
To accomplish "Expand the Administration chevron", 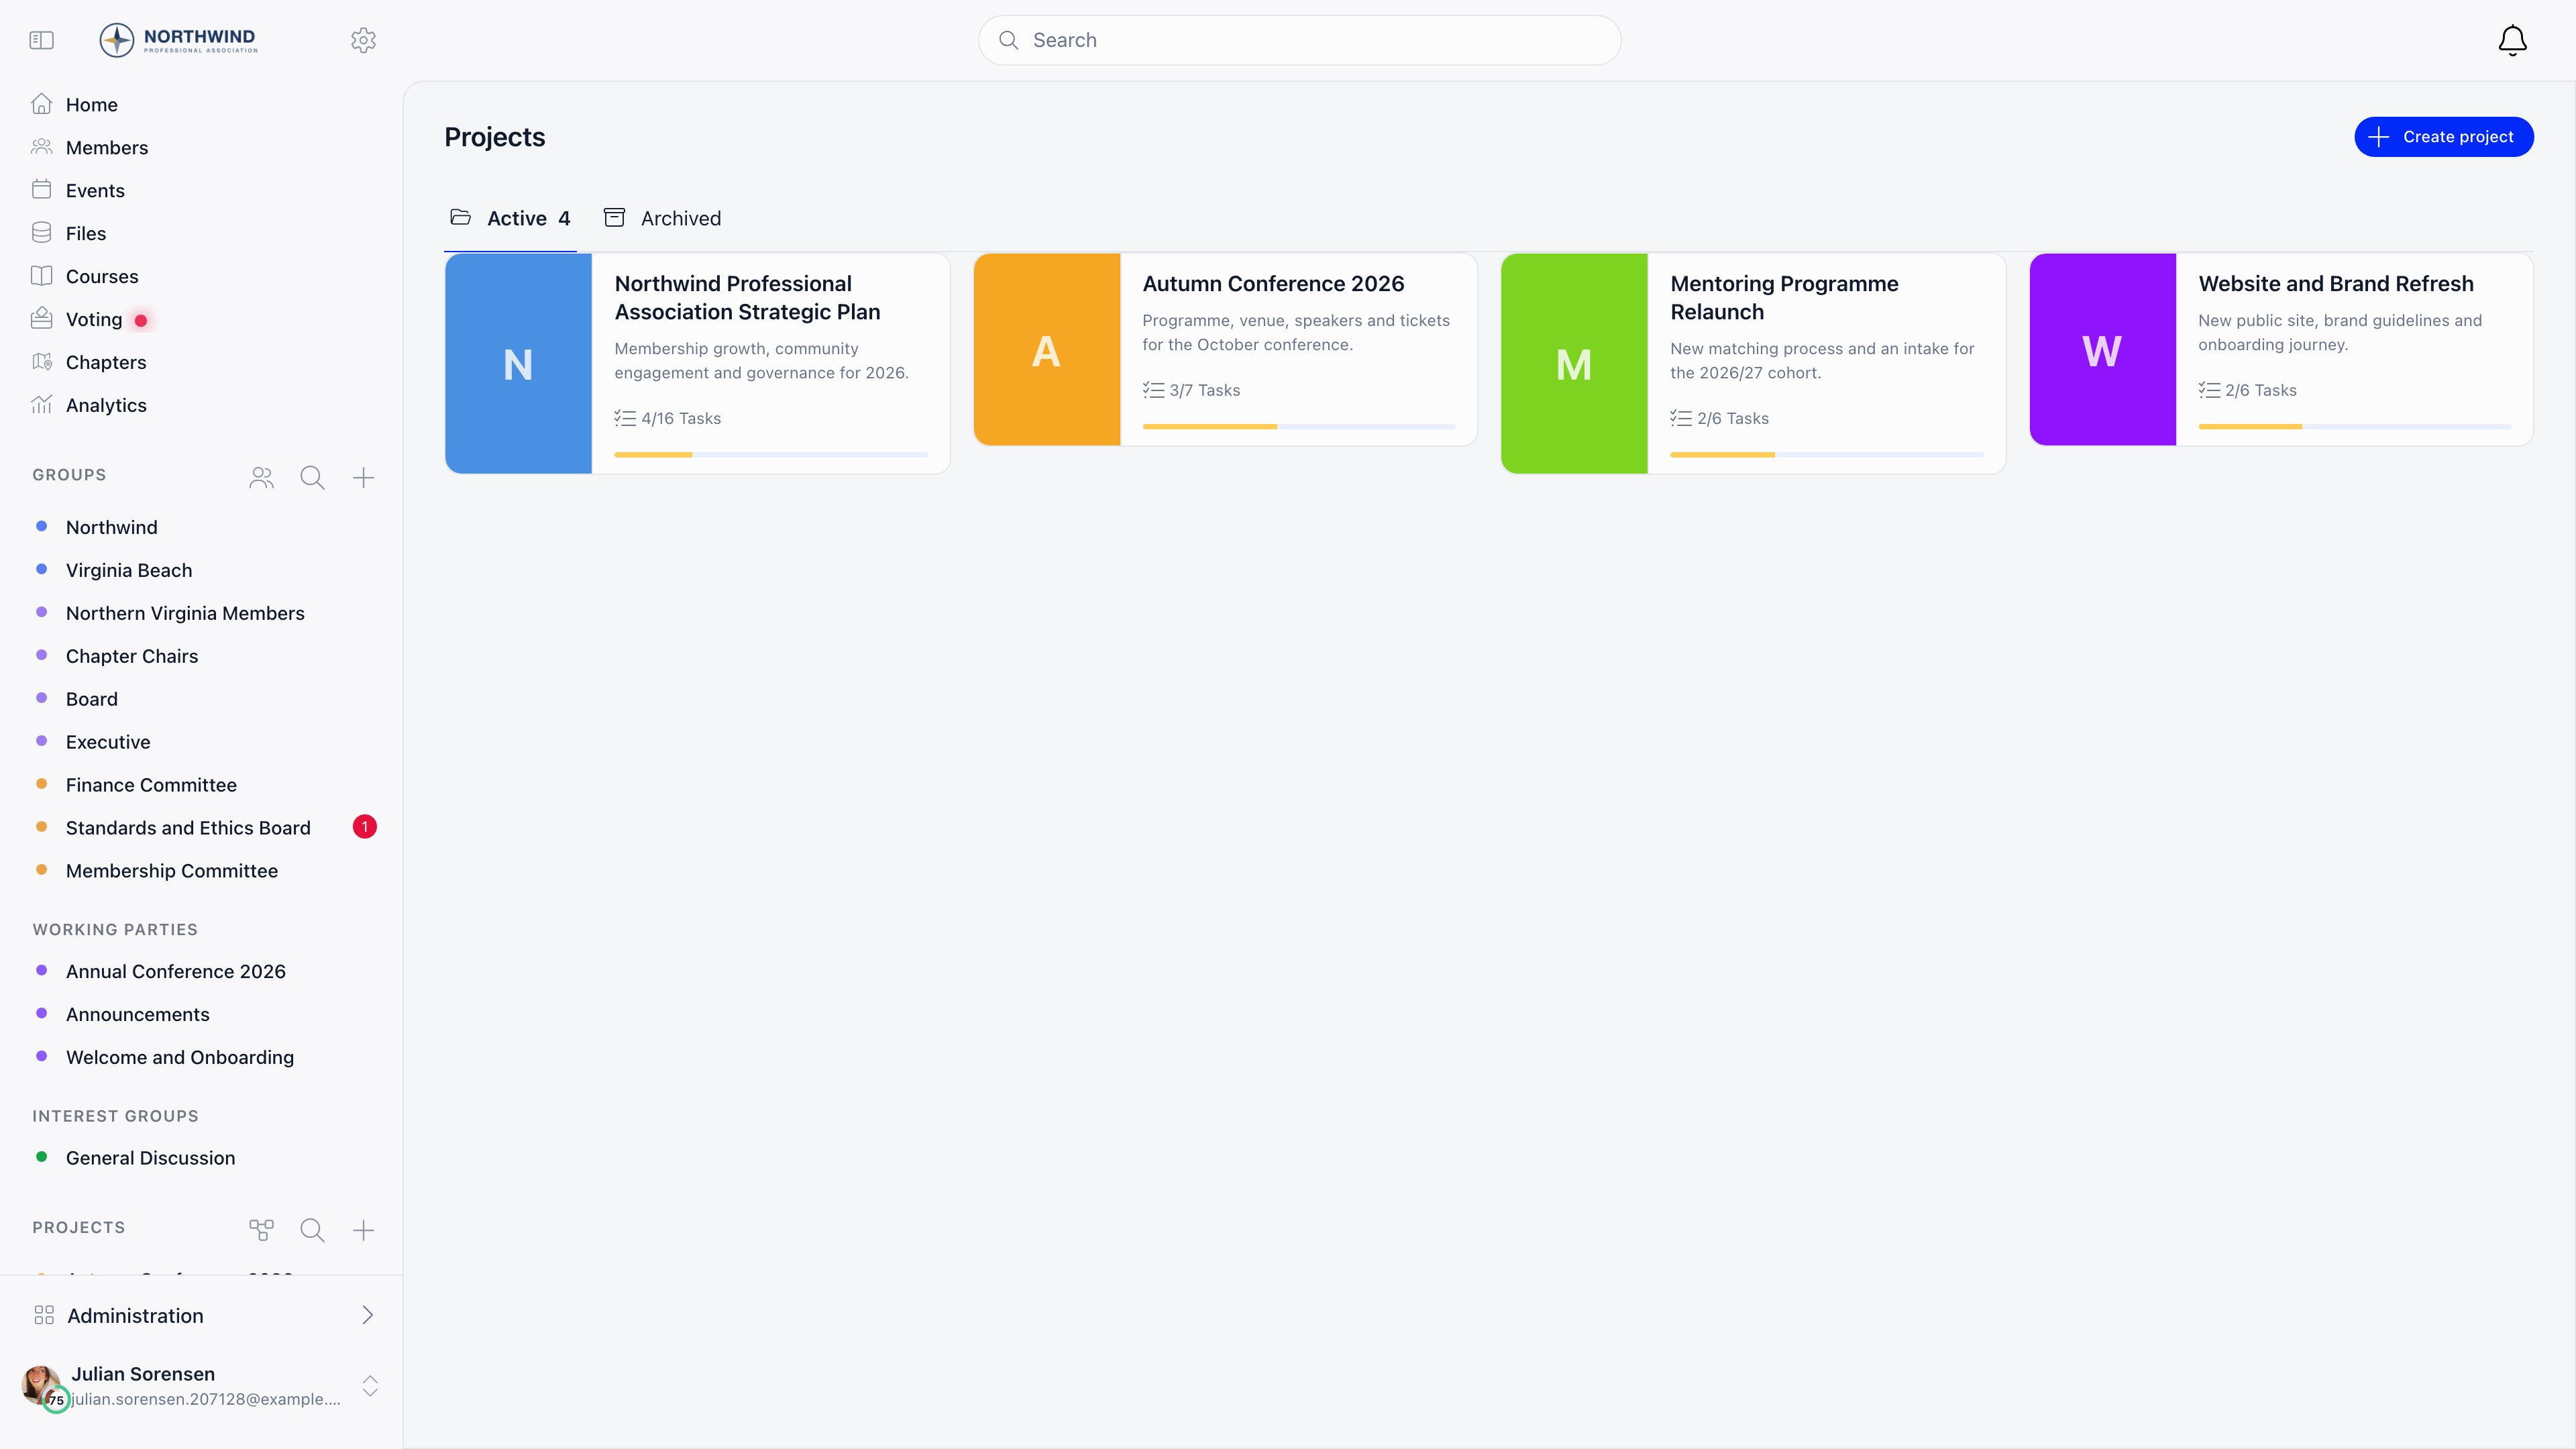I will [x=368, y=1315].
